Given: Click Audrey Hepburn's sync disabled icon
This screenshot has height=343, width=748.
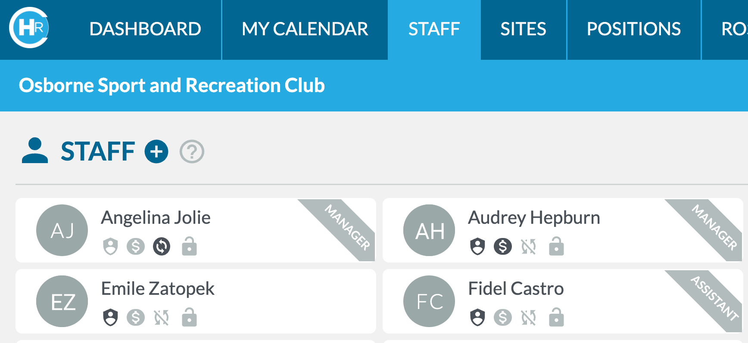Looking at the screenshot, I should coord(529,247).
